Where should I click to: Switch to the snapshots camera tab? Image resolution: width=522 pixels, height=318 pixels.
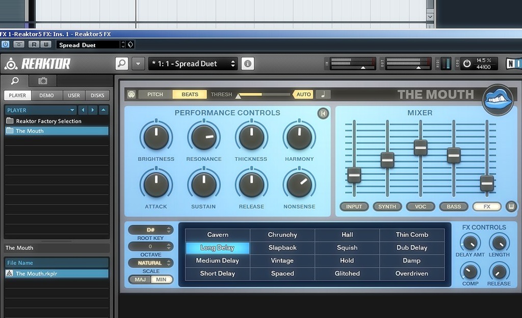point(43,81)
